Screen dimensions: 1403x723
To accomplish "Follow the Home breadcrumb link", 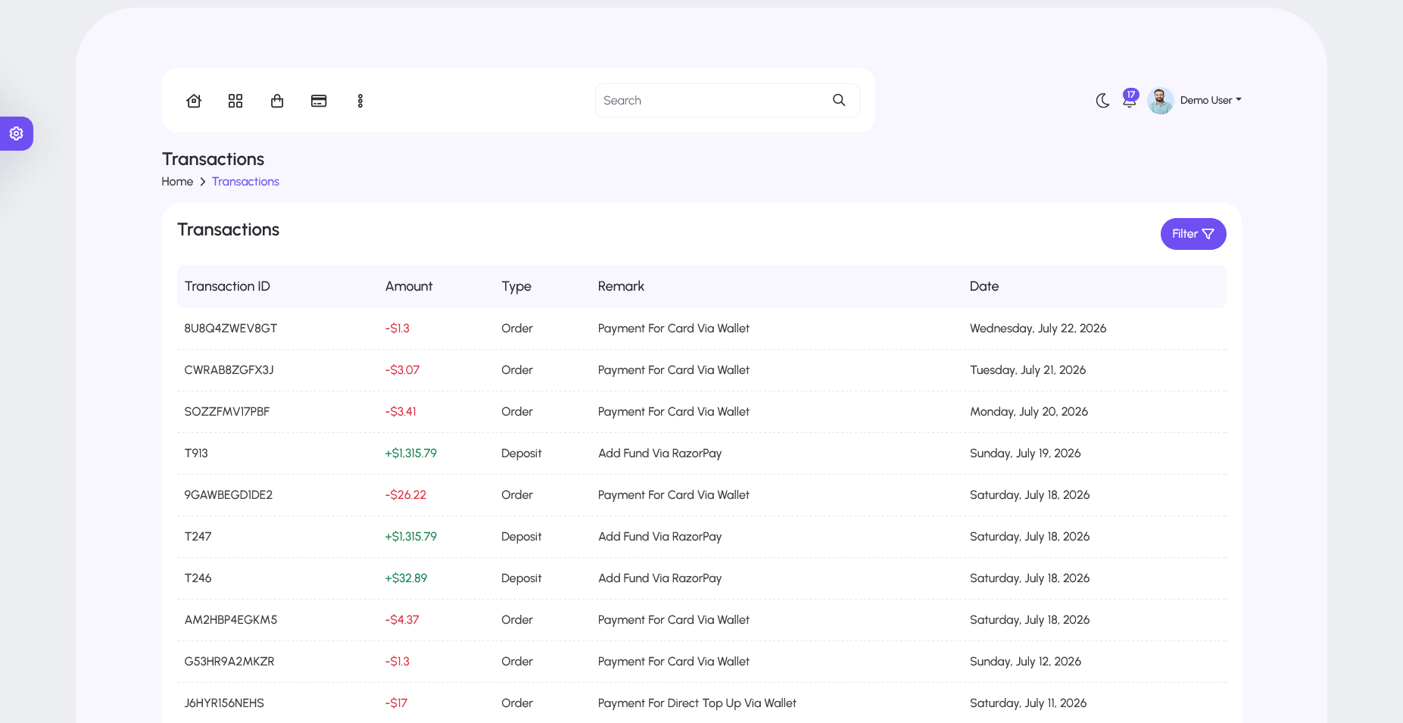I will [177, 182].
